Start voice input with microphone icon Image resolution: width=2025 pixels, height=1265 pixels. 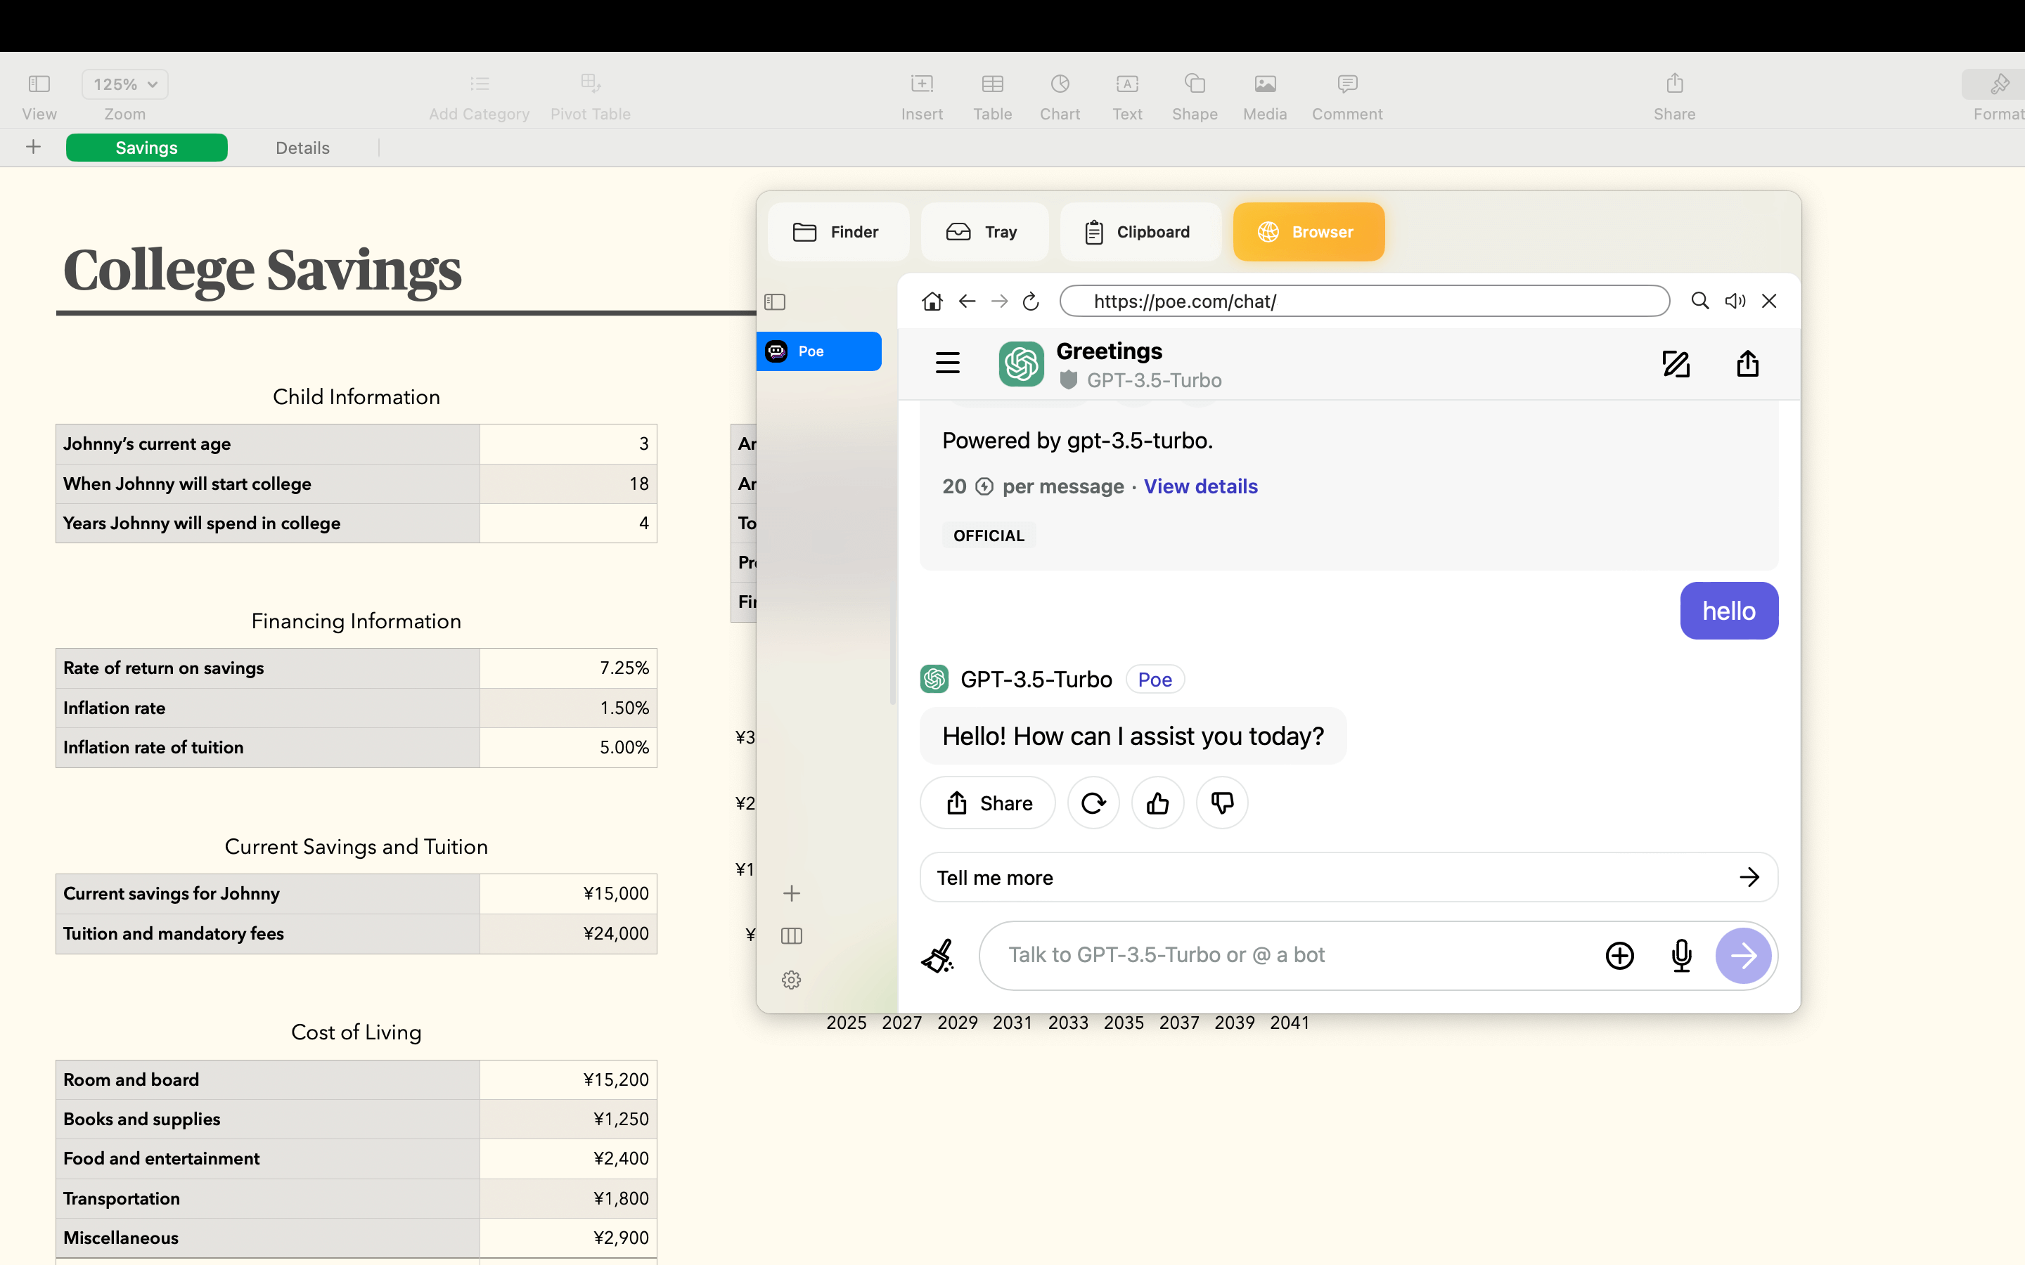tap(1681, 956)
